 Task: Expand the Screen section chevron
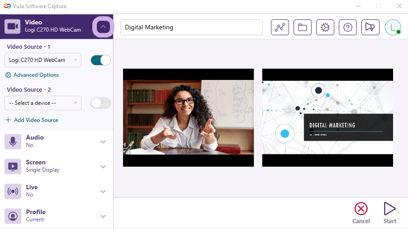[x=103, y=167]
